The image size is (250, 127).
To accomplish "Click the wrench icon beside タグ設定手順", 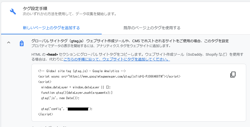I will point(13,11).
